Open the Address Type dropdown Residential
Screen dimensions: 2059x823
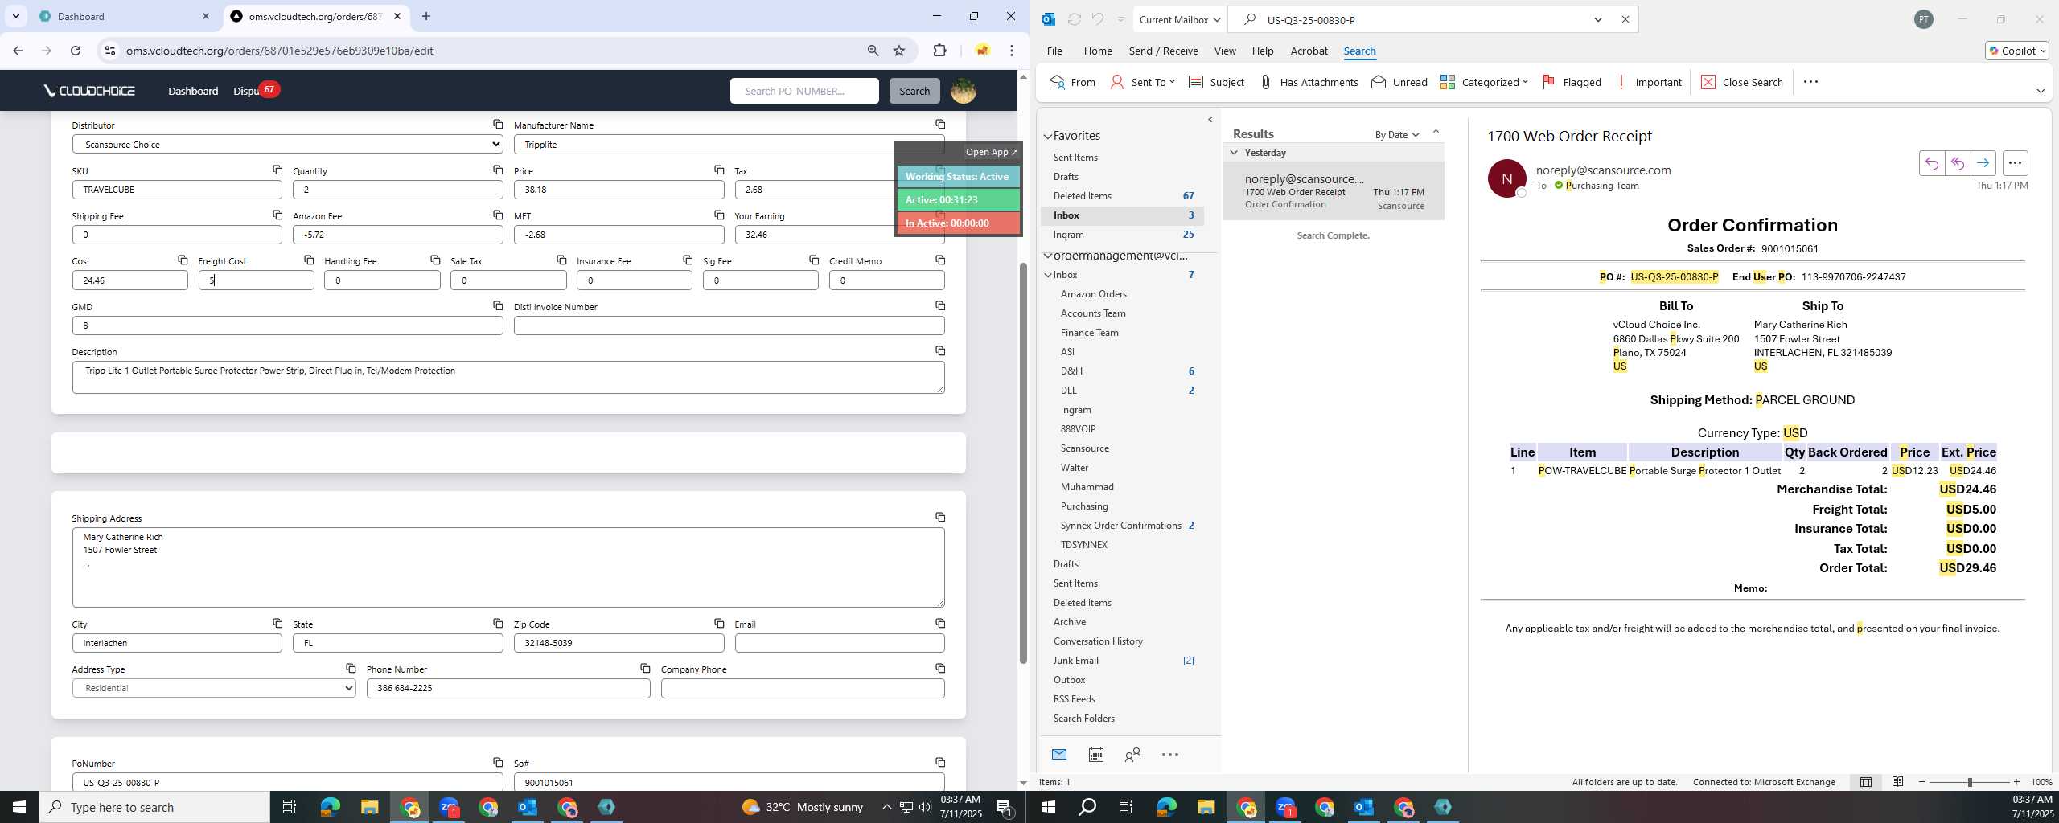click(214, 688)
